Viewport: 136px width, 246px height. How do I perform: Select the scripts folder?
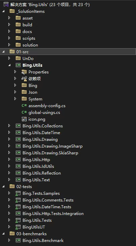pos(29,38)
